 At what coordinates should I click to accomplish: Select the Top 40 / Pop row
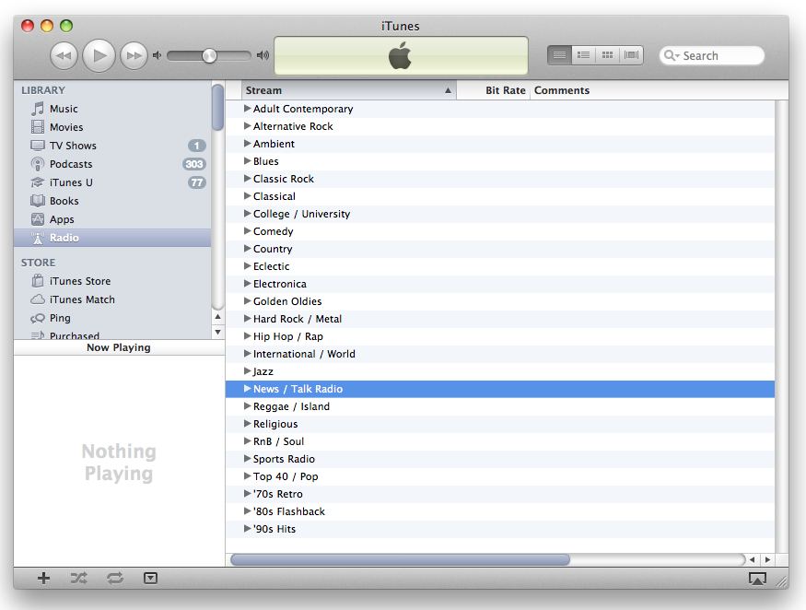pyautogui.click(x=500, y=476)
